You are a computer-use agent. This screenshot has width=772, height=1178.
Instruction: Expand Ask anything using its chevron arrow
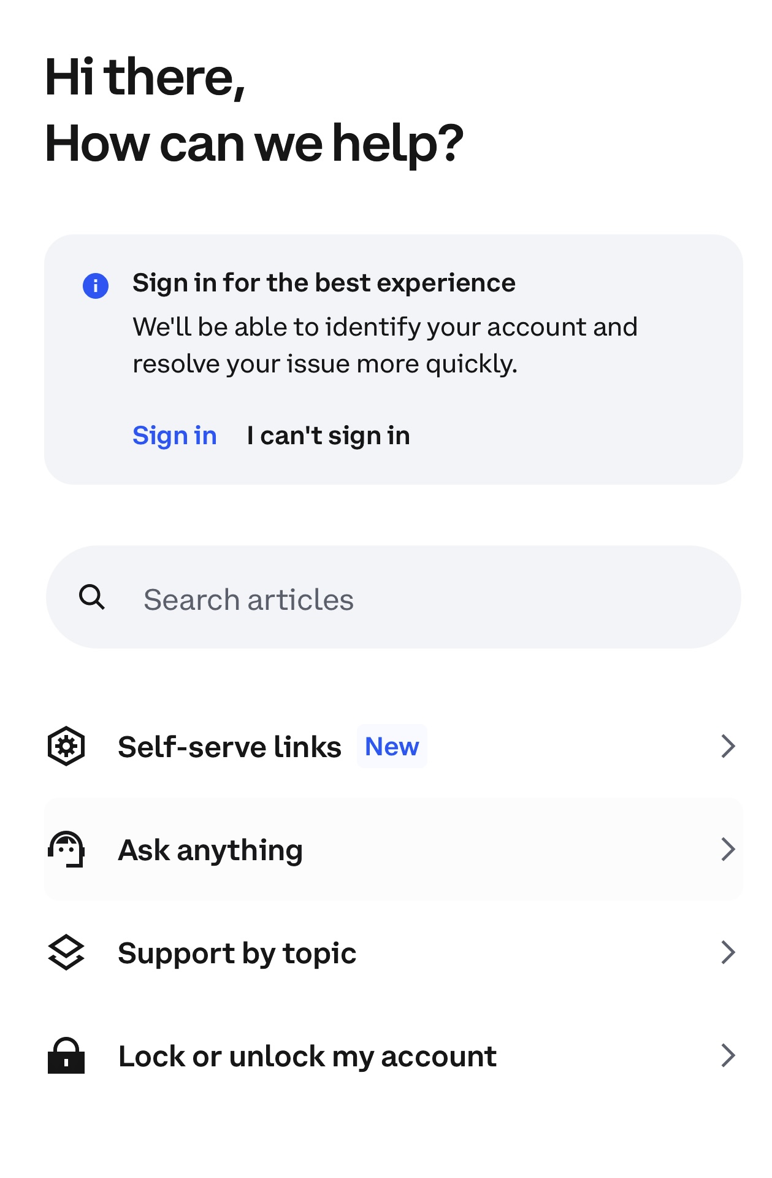click(728, 849)
